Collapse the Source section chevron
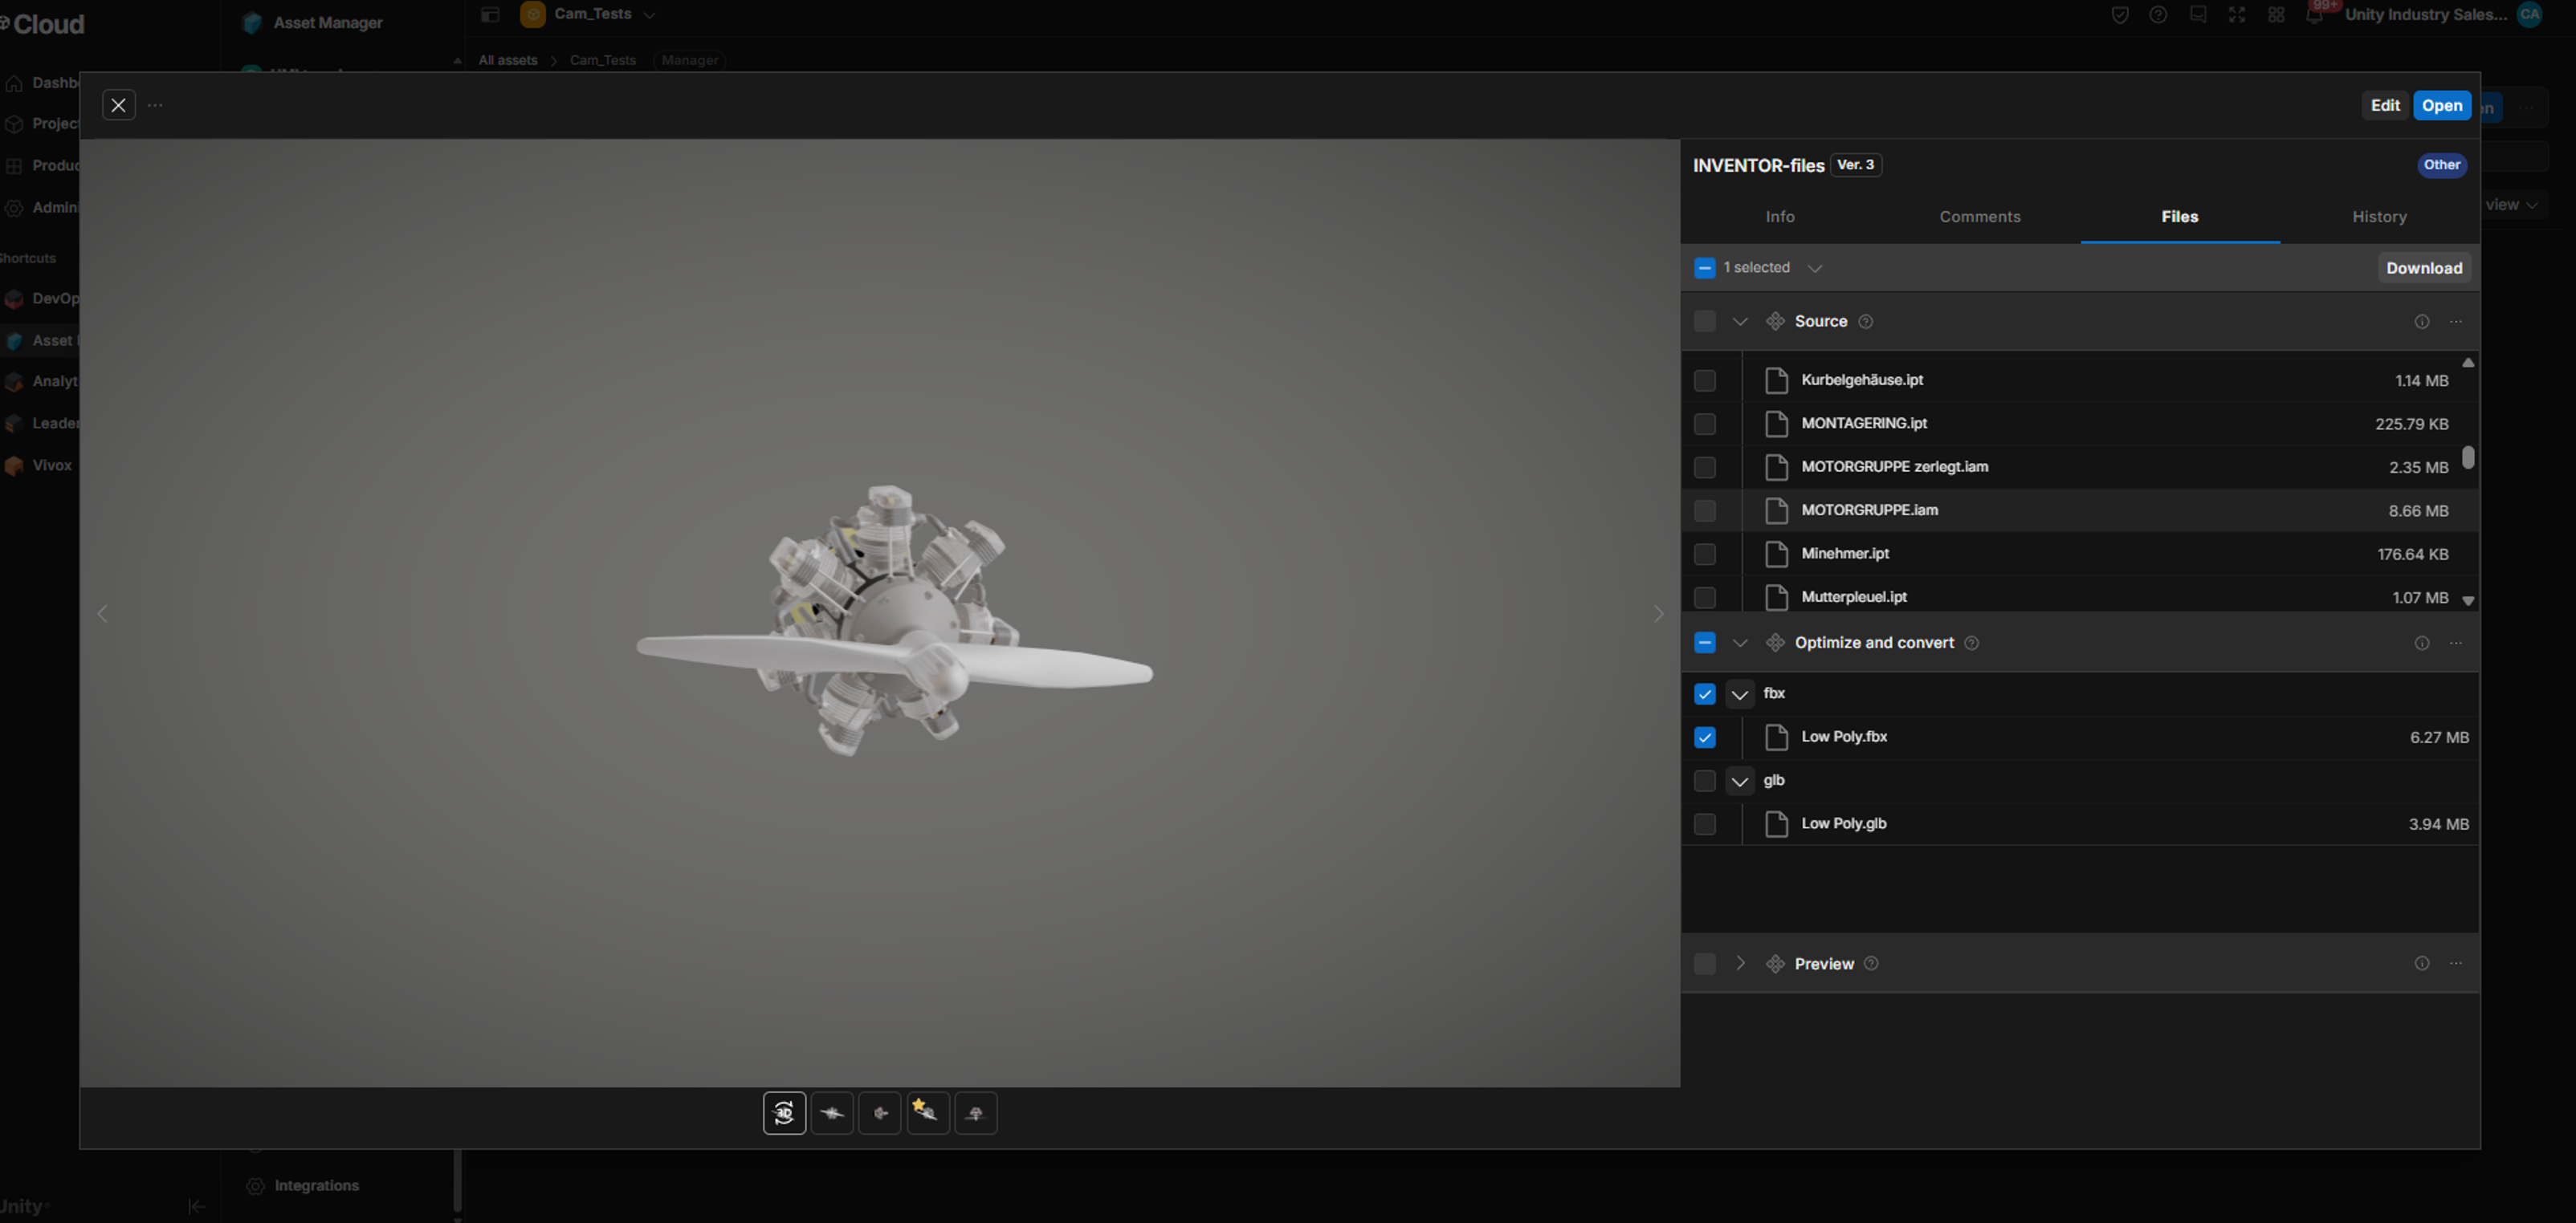The image size is (2576, 1223). click(1740, 322)
